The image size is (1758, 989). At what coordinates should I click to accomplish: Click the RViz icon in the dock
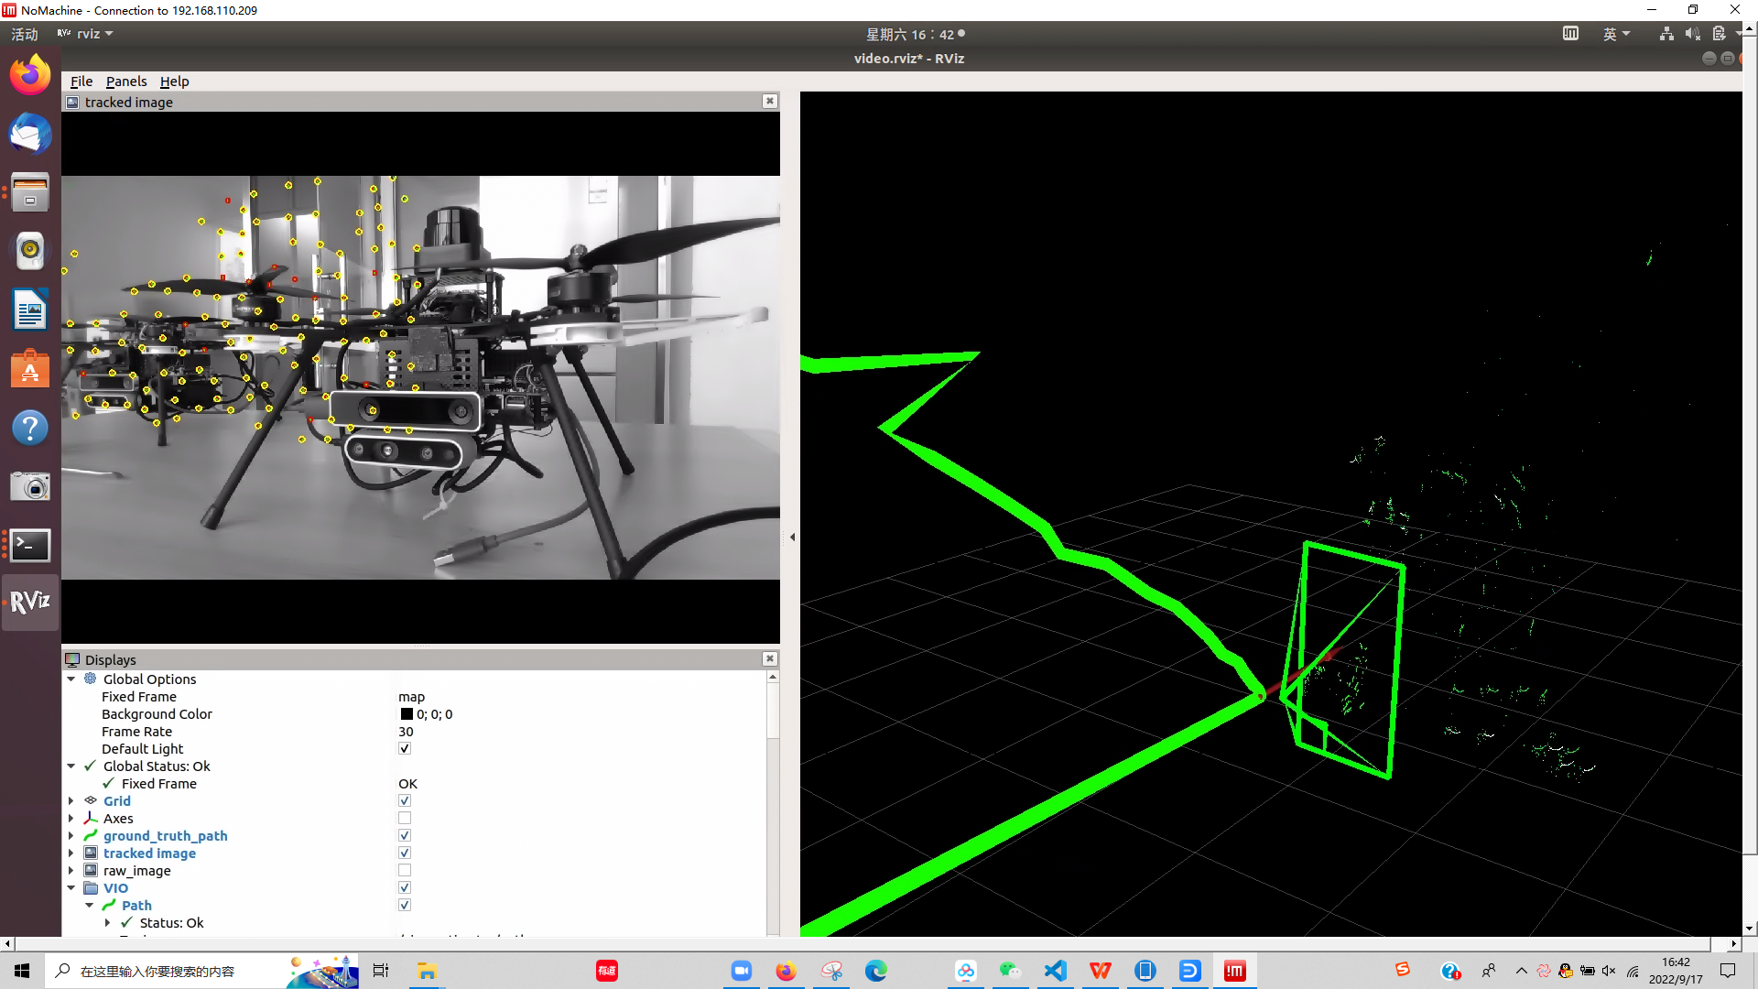tap(30, 603)
